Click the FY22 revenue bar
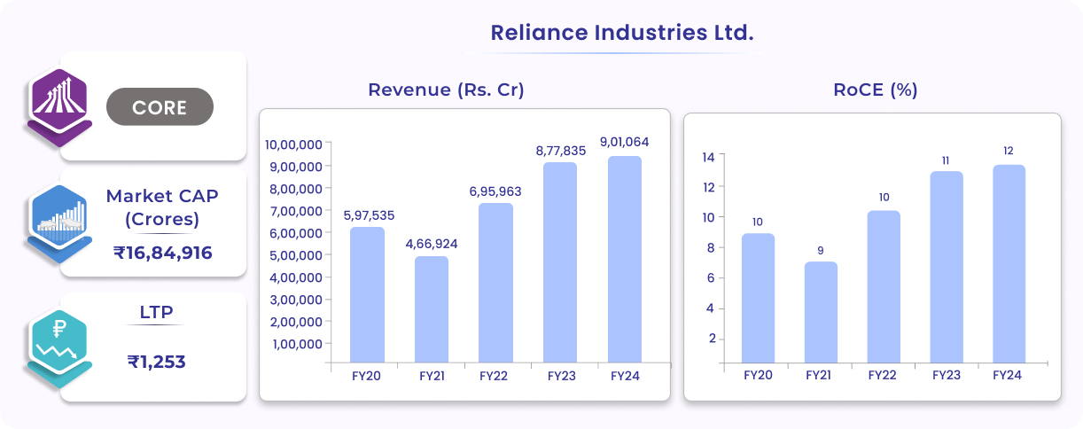The image size is (1083, 429). 495,283
